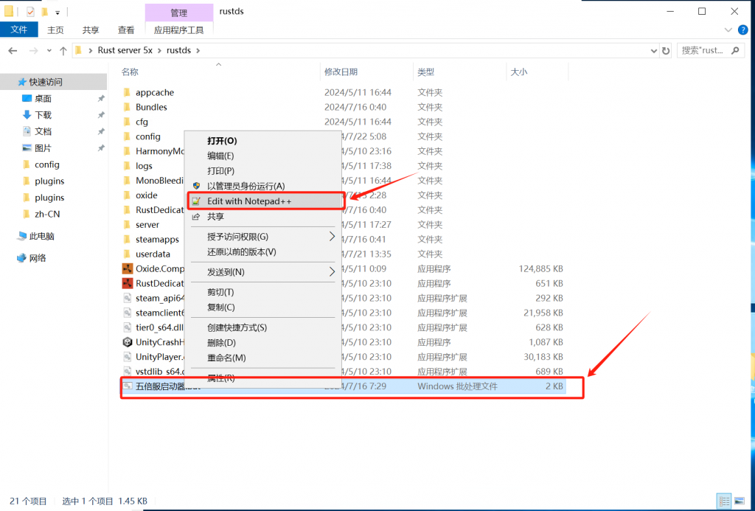This screenshot has height=511, width=755.
Task: Expand the collapsed ribbon with the chevron
Action: [728, 29]
